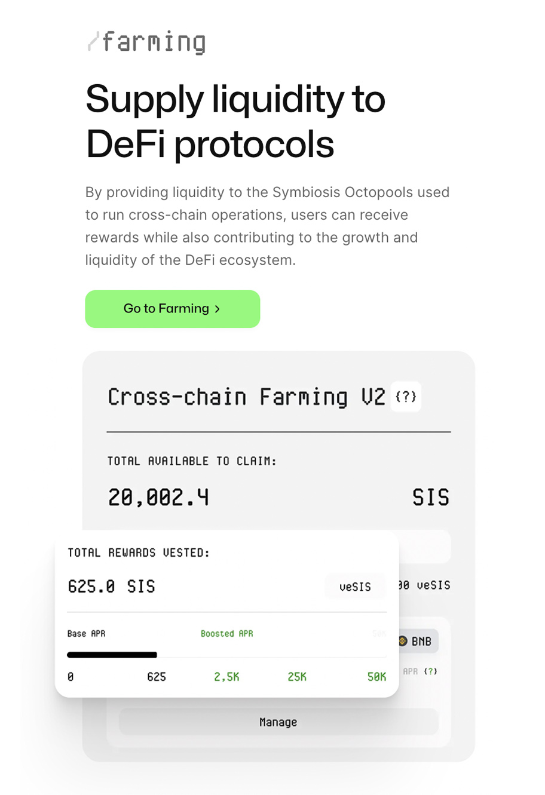This screenshot has height=795, width=545.
Task: Click the Boosted APR label
Action: pyautogui.click(x=226, y=634)
